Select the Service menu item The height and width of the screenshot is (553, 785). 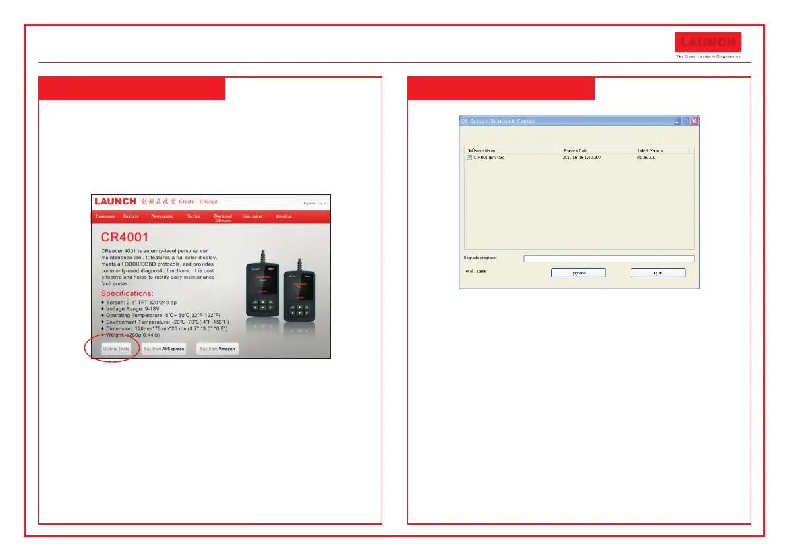pyautogui.click(x=194, y=216)
